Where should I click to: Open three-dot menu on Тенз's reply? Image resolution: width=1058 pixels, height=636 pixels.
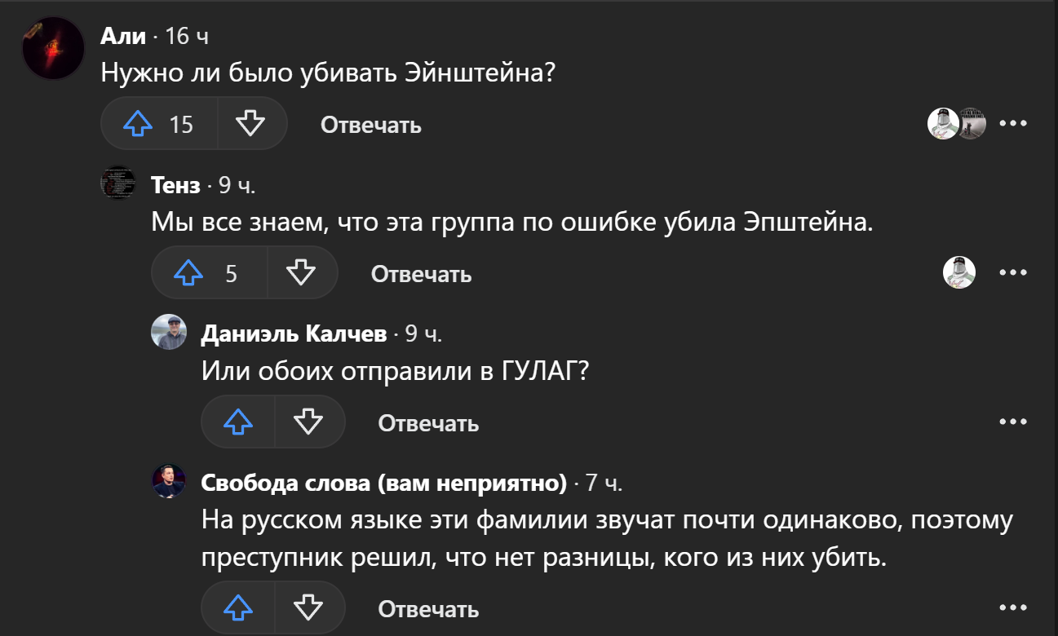(x=1012, y=273)
